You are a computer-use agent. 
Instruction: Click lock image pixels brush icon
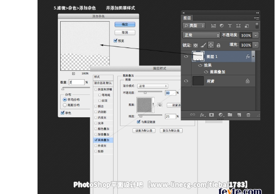coord(203,45)
